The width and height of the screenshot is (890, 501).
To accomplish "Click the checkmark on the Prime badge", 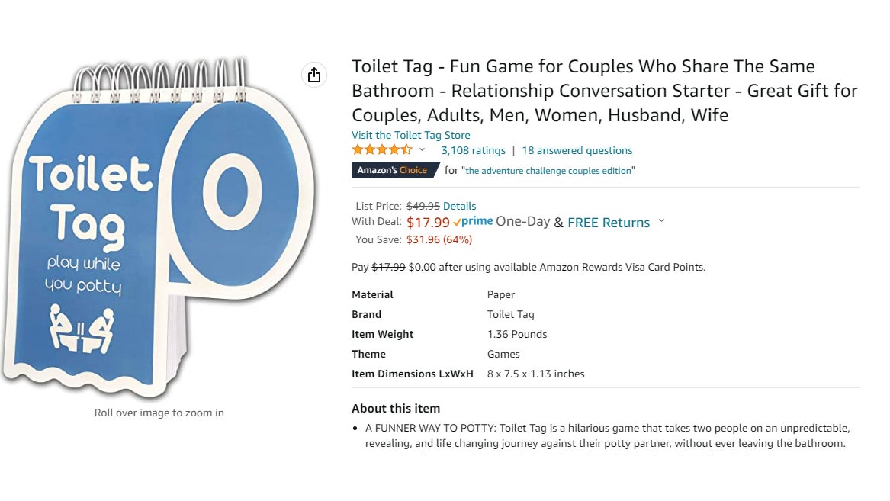I will [x=458, y=222].
